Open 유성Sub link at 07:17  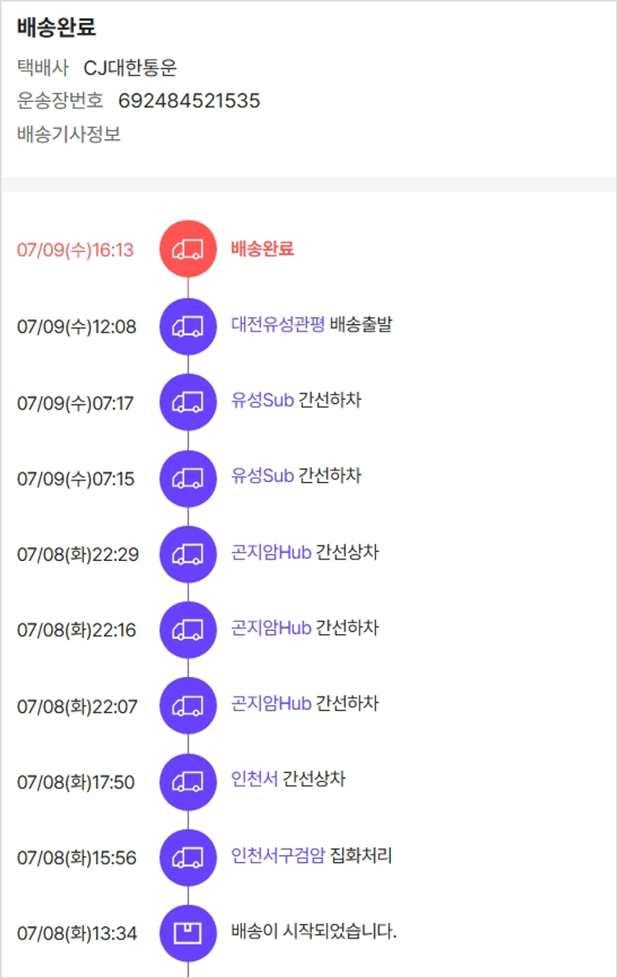click(x=262, y=401)
